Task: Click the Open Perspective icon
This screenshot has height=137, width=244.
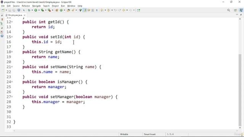Action: (x=236, y=10)
